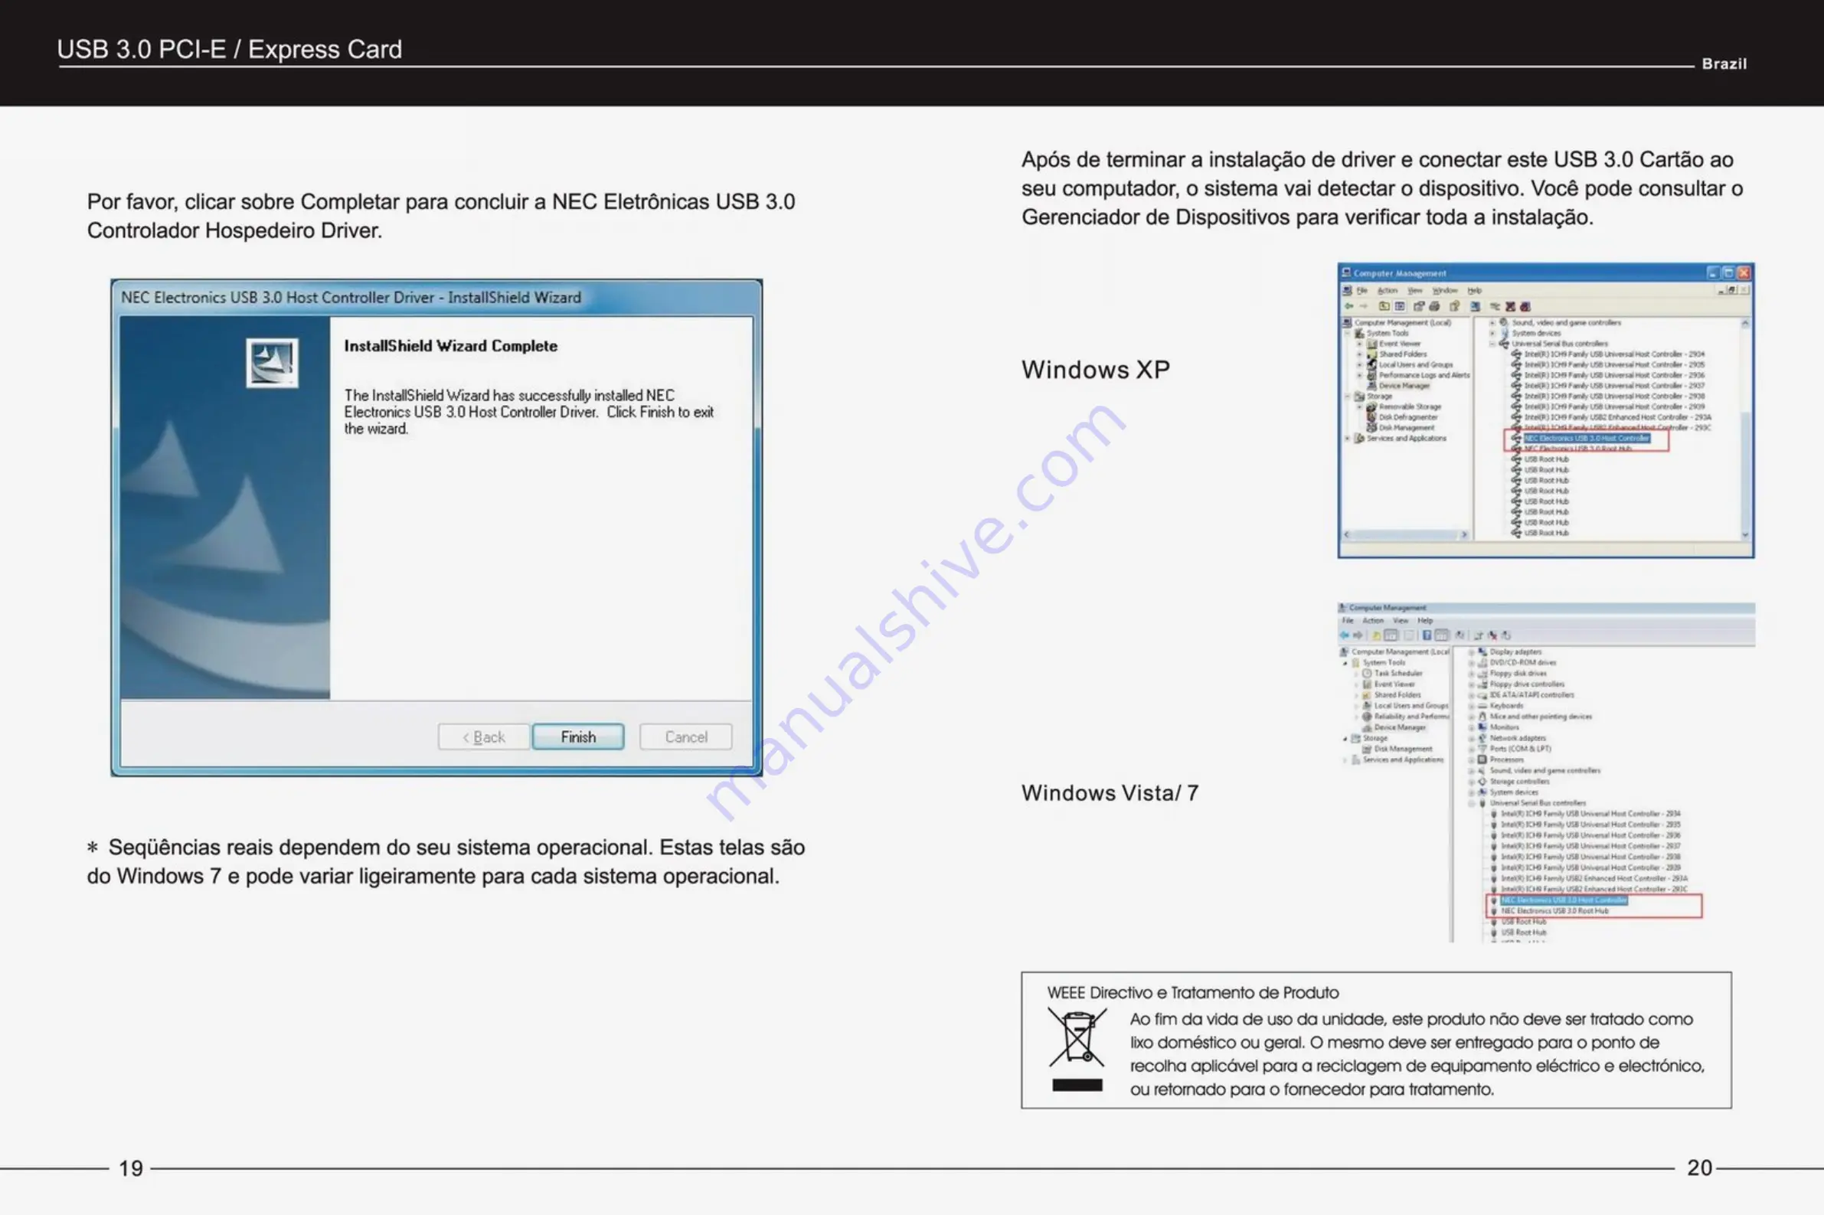Open Action menu in Vista Computer Management
Screen dimensions: 1824x1215
[x=1374, y=621]
